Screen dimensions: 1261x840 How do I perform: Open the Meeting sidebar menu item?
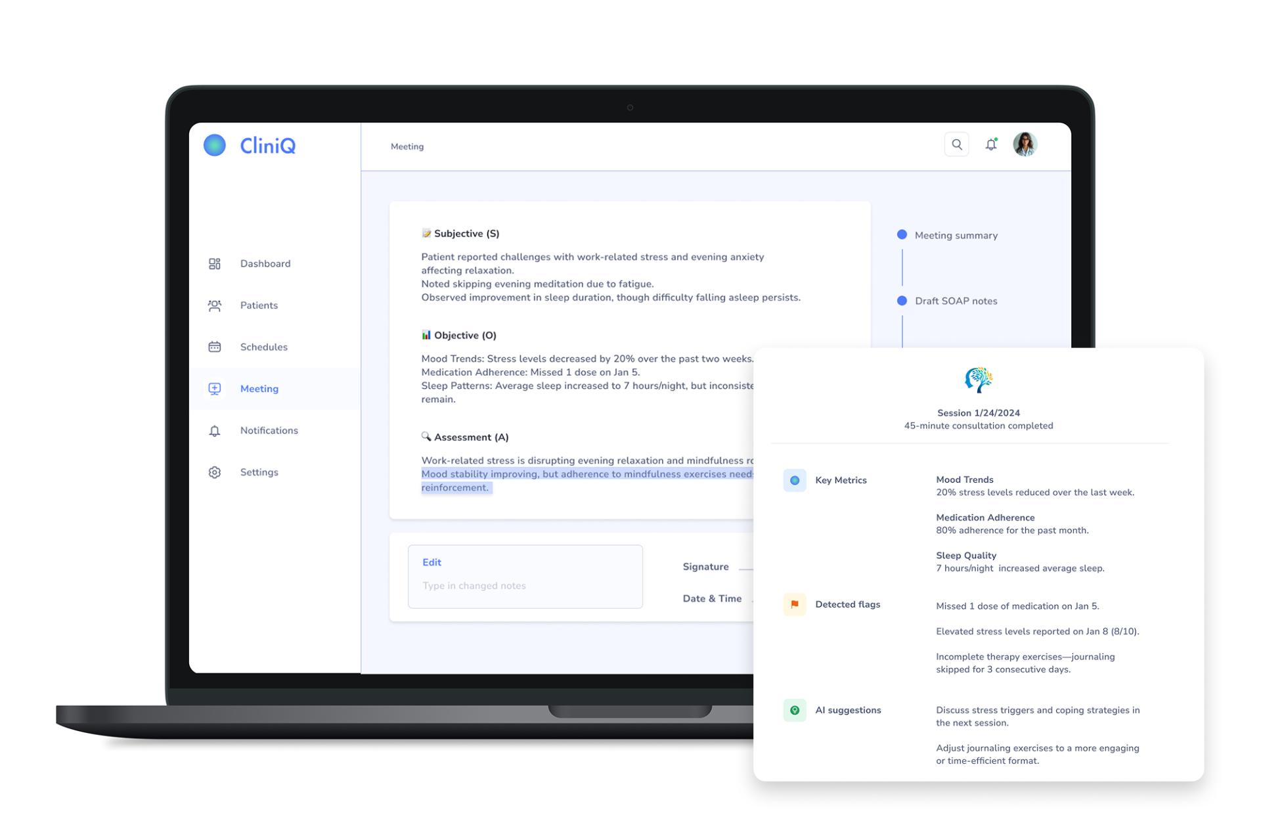pos(259,389)
